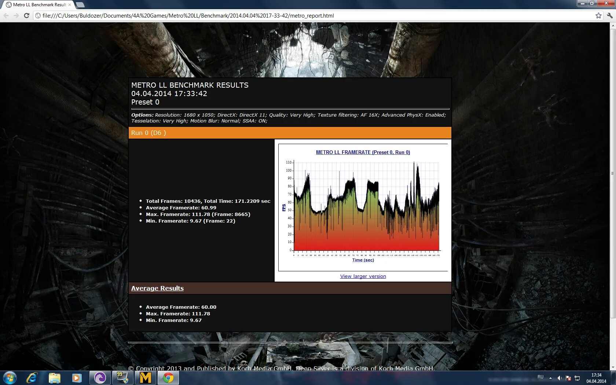Click the Preset 0 heading

coord(145,102)
